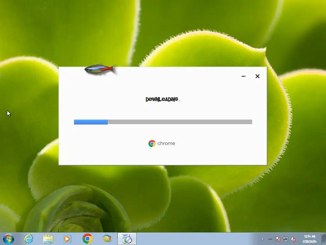
Task: Click the muted volume speaker icon
Action: tap(293, 239)
